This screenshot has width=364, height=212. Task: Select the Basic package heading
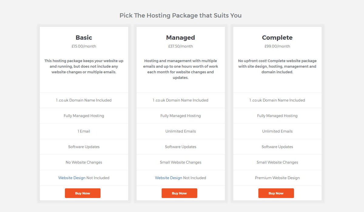tap(84, 38)
